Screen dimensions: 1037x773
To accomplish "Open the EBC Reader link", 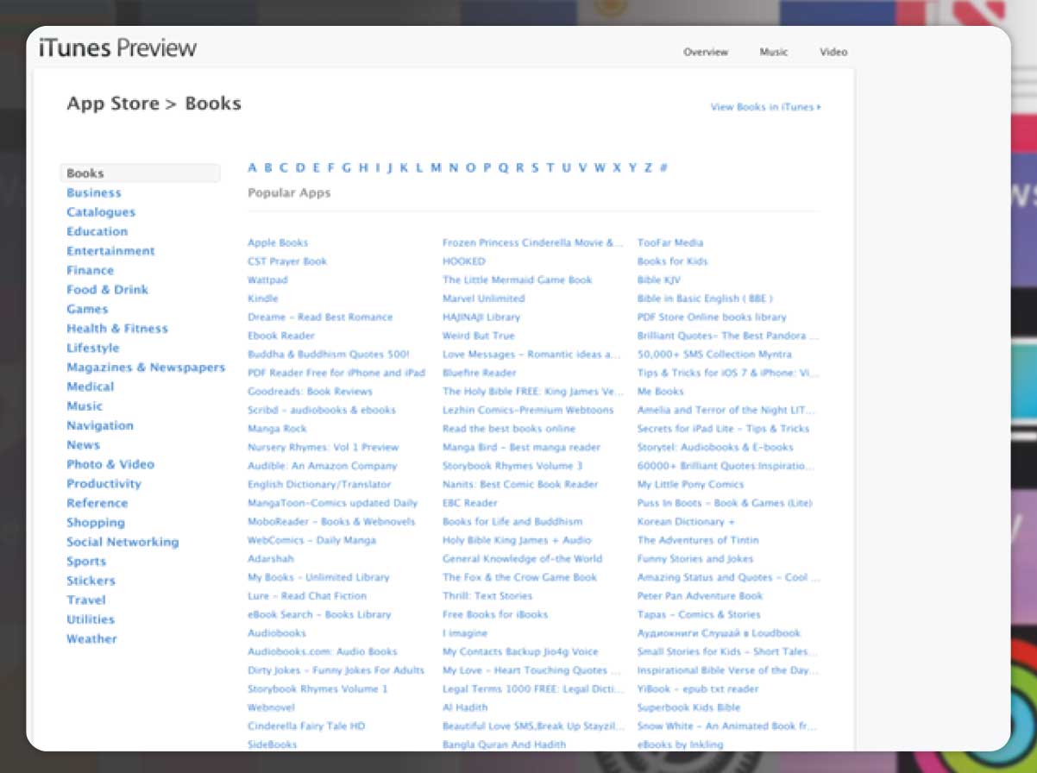I will tap(470, 503).
